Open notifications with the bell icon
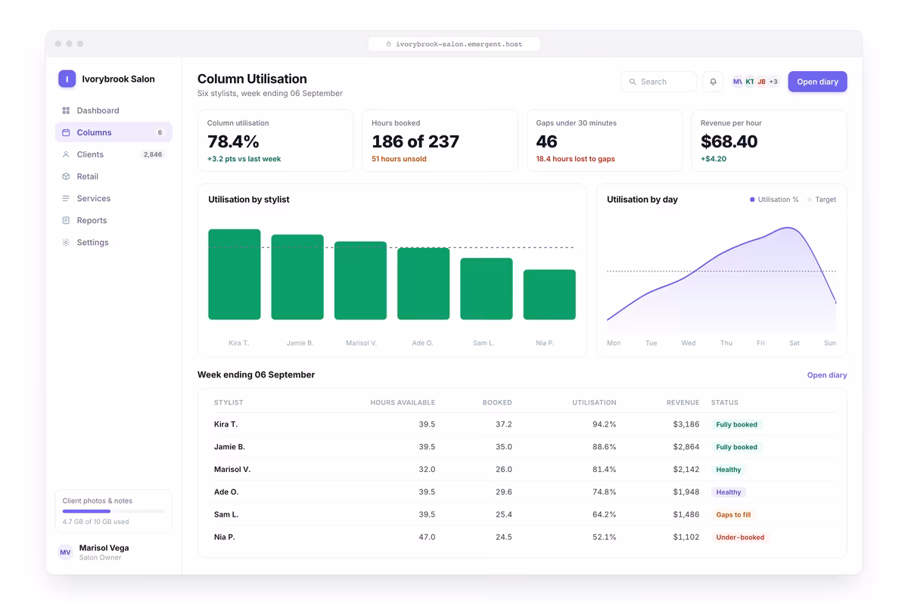The height and width of the screenshot is (605, 908). click(713, 82)
